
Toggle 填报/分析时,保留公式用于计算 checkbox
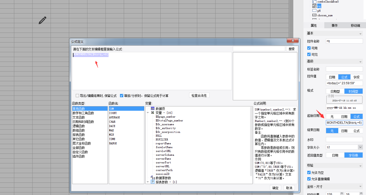click(121, 96)
